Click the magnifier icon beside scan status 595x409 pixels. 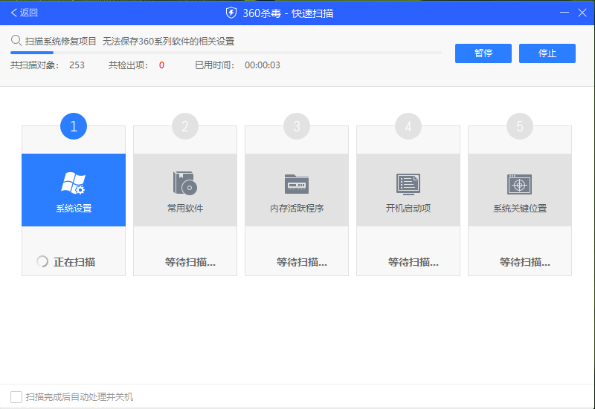coord(16,41)
